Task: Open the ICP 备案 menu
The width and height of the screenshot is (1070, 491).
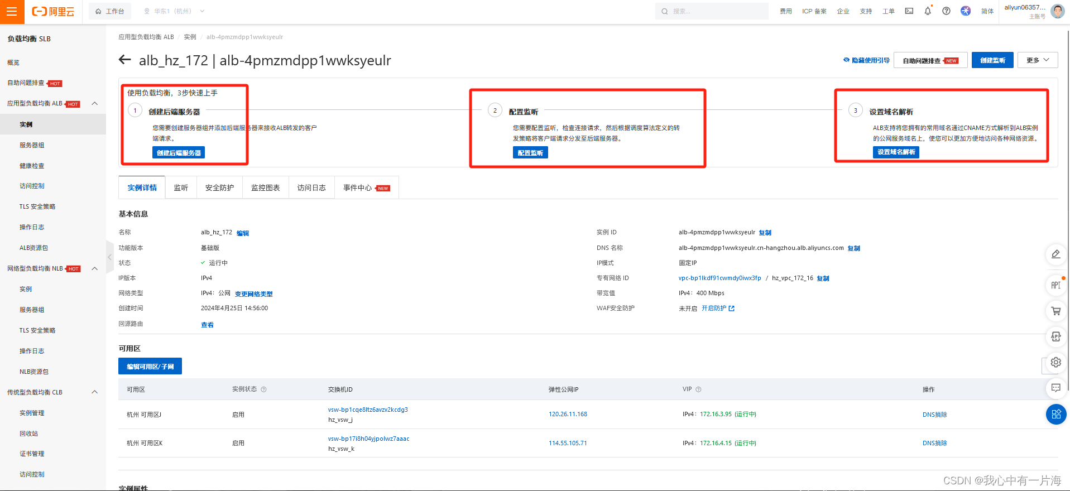Action: tap(814, 11)
